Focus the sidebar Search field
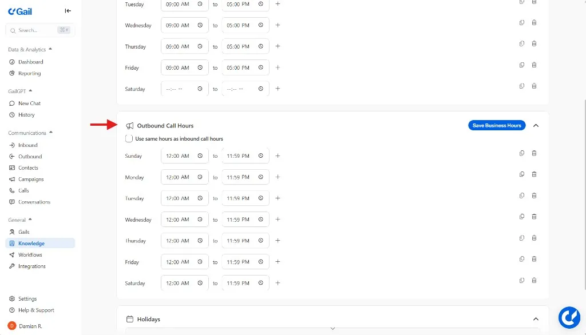 click(40, 30)
